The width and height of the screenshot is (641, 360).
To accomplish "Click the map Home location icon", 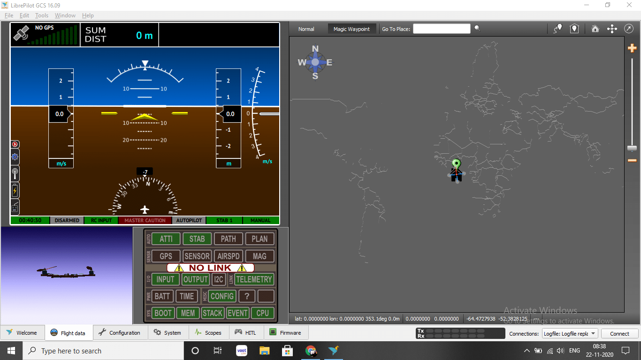I will coord(595,29).
